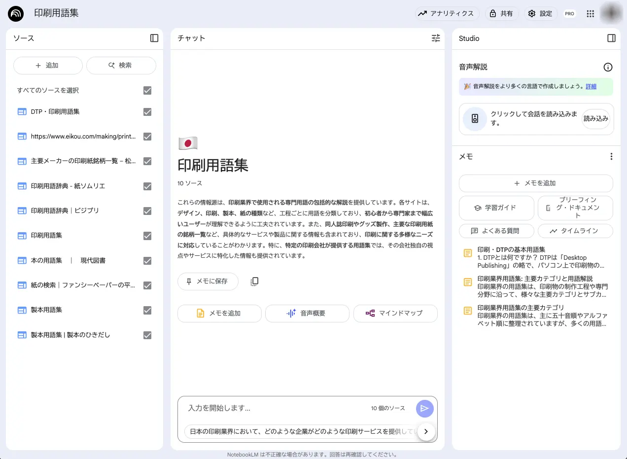Expand the suggested question with the chevron

point(426,431)
